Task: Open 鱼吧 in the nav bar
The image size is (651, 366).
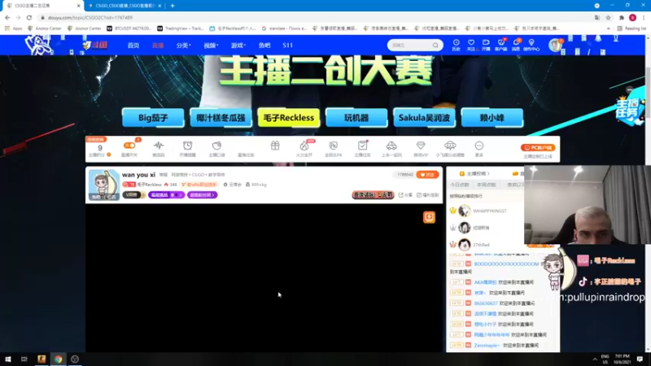Action: point(264,46)
